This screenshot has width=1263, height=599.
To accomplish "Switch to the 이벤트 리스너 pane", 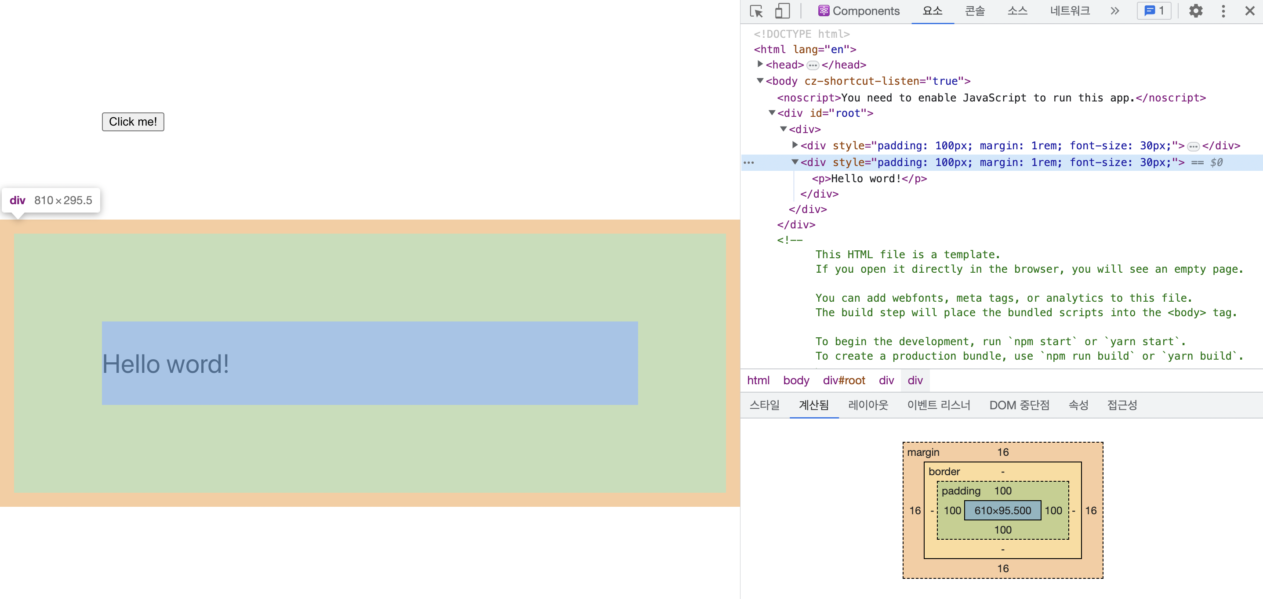I will pyautogui.click(x=938, y=404).
